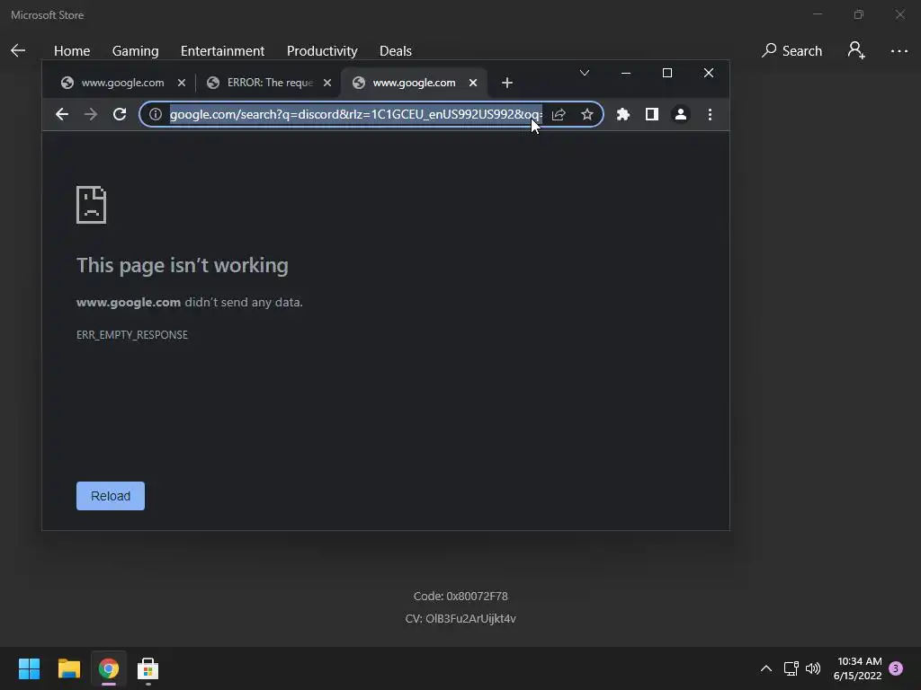Click the ERR_EMPTY_RESPONSE text
This screenshot has height=690, width=921.
coord(132,334)
